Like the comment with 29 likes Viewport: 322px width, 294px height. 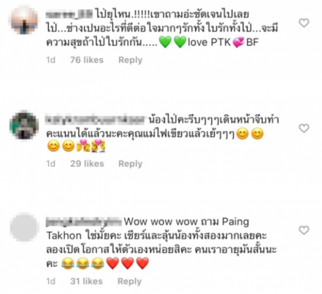(x=304, y=129)
